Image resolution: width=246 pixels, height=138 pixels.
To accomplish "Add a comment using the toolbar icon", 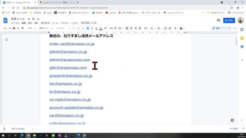I will (115, 28).
